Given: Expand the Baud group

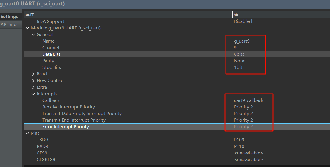Looking at the screenshot, I should (33, 74).
